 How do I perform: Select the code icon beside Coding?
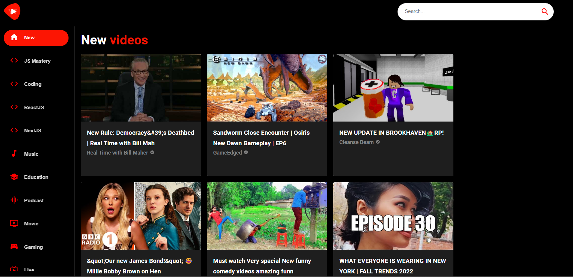(x=14, y=84)
